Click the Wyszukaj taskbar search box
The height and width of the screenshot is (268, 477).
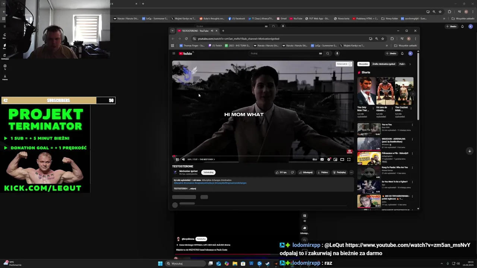point(186,264)
